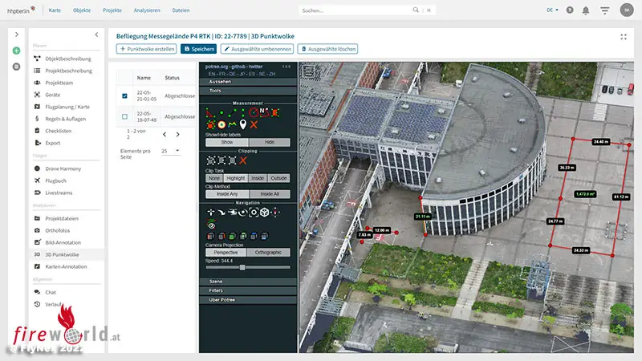This screenshot has height=361, width=642.
Task: Open the DE language dropdown
Action: (553, 10)
